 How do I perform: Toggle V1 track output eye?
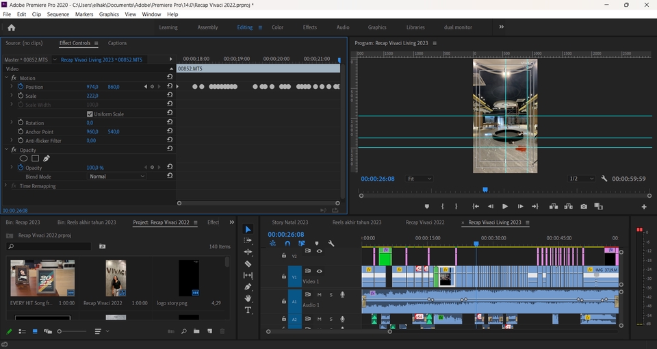tap(320, 271)
